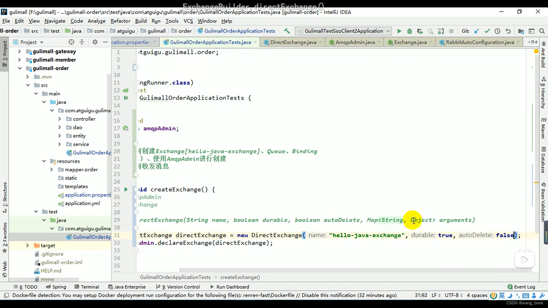
Task: Open the Event Log panel
Action: pos(525,287)
